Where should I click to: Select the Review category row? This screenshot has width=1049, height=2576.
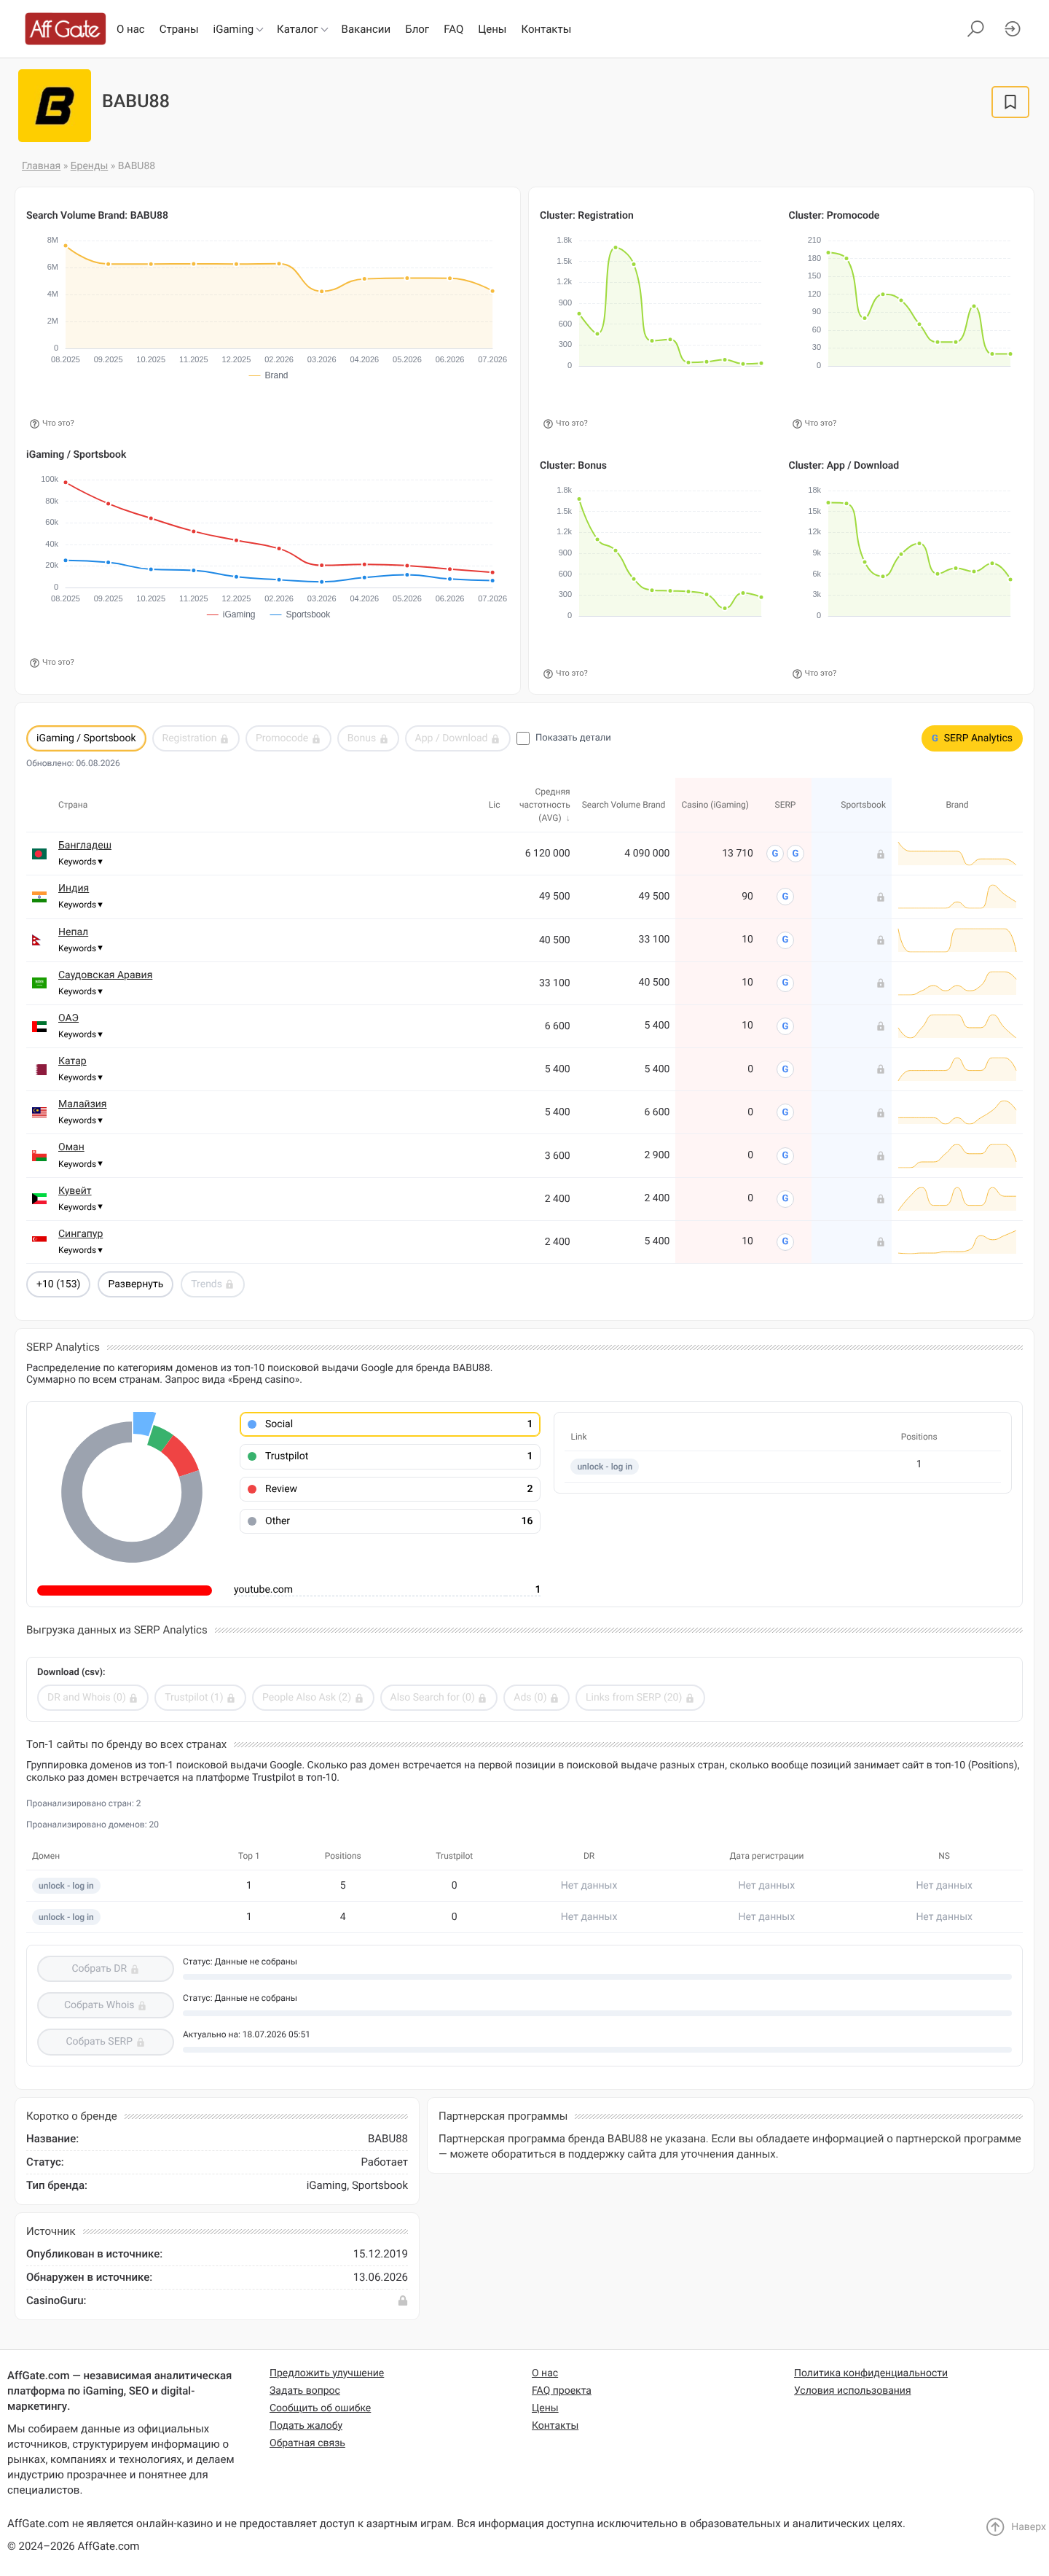click(x=390, y=1489)
